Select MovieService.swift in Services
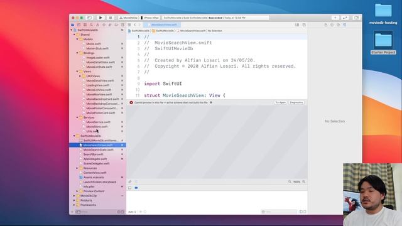This screenshot has height=226, width=402. 98,122
